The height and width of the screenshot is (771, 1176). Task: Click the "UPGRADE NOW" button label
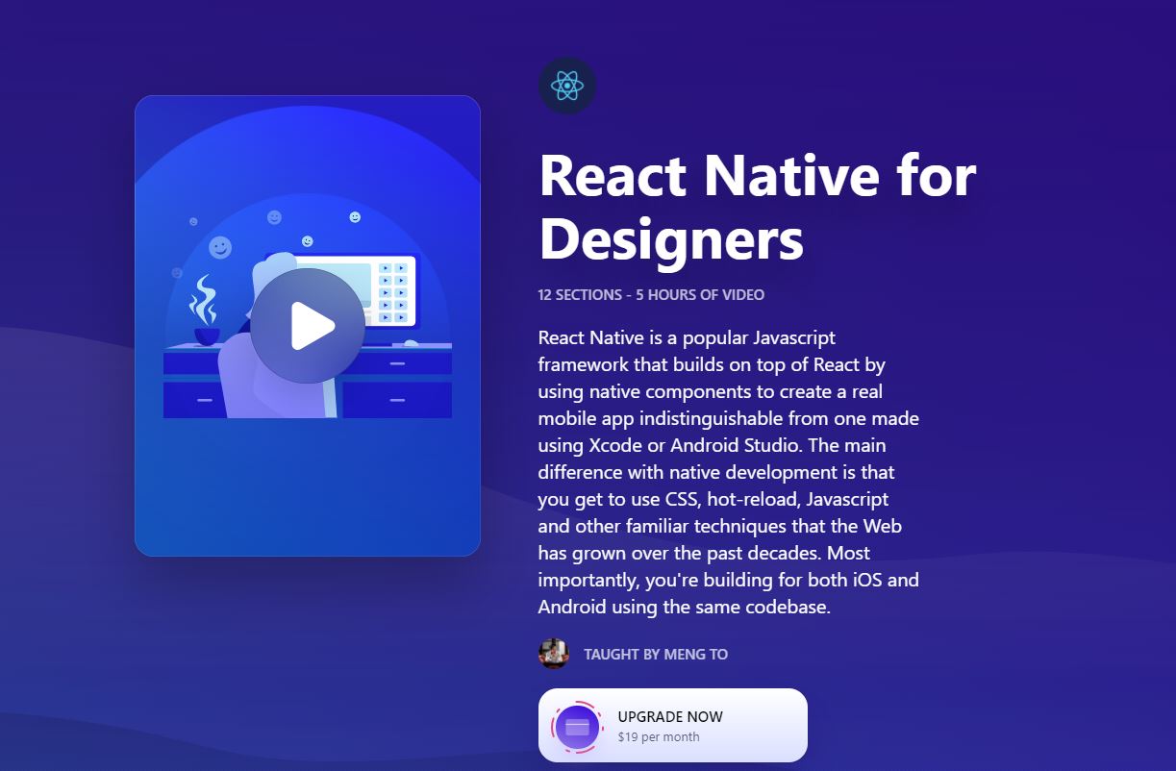coord(670,716)
